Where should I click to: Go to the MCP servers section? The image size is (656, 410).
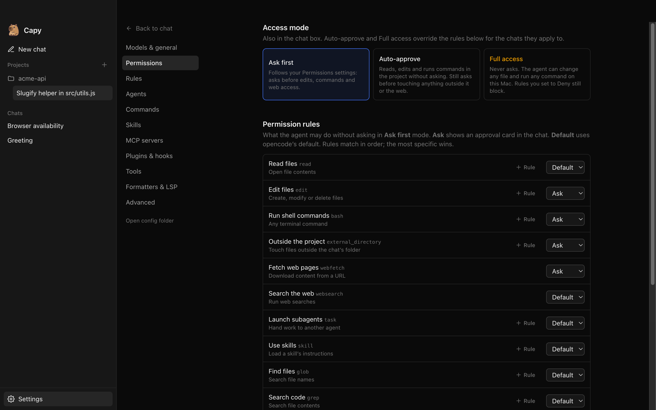coord(160,140)
